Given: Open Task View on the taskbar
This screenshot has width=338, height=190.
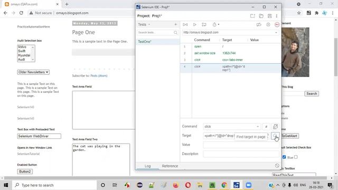Looking at the screenshot, I should 115,185.
